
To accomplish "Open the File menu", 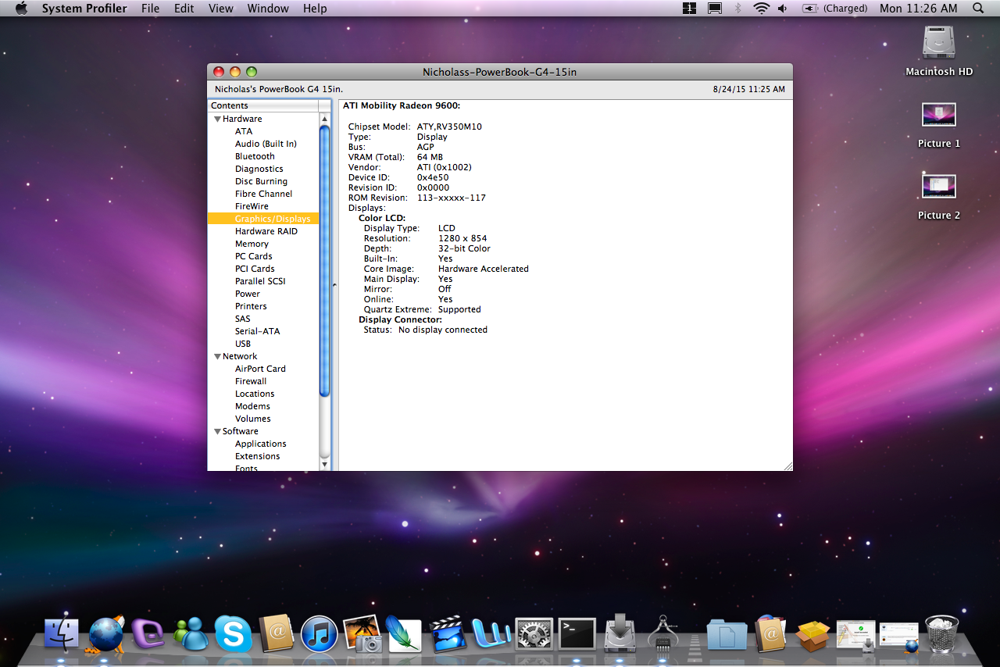I will click(150, 9).
